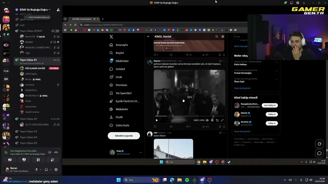Follow ibrahim with Takip et
The image size is (328, 184).
[x=272, y=123]
